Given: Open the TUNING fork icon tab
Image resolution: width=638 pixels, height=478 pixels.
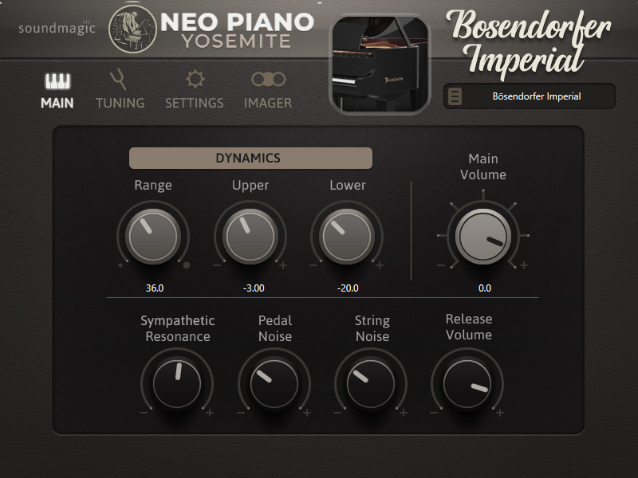Looking at the screenshot, I should tap(118, 79).
